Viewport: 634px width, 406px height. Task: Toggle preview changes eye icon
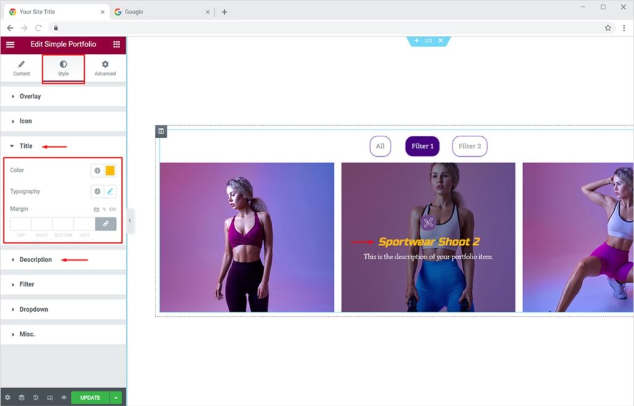point(64,397)
